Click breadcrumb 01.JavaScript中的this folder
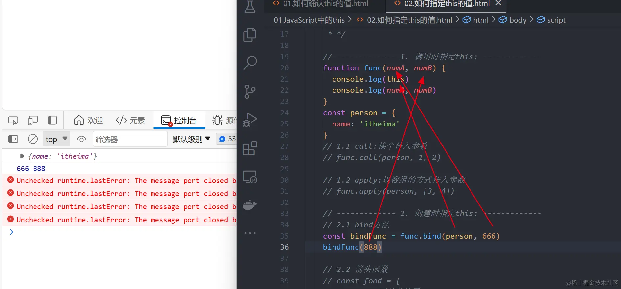The height and width of the screenshot is (289, 621). pyautogui.click(x=309, y=20)
